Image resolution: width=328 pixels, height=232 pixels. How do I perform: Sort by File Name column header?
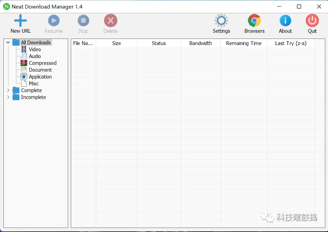coord(83,43)
